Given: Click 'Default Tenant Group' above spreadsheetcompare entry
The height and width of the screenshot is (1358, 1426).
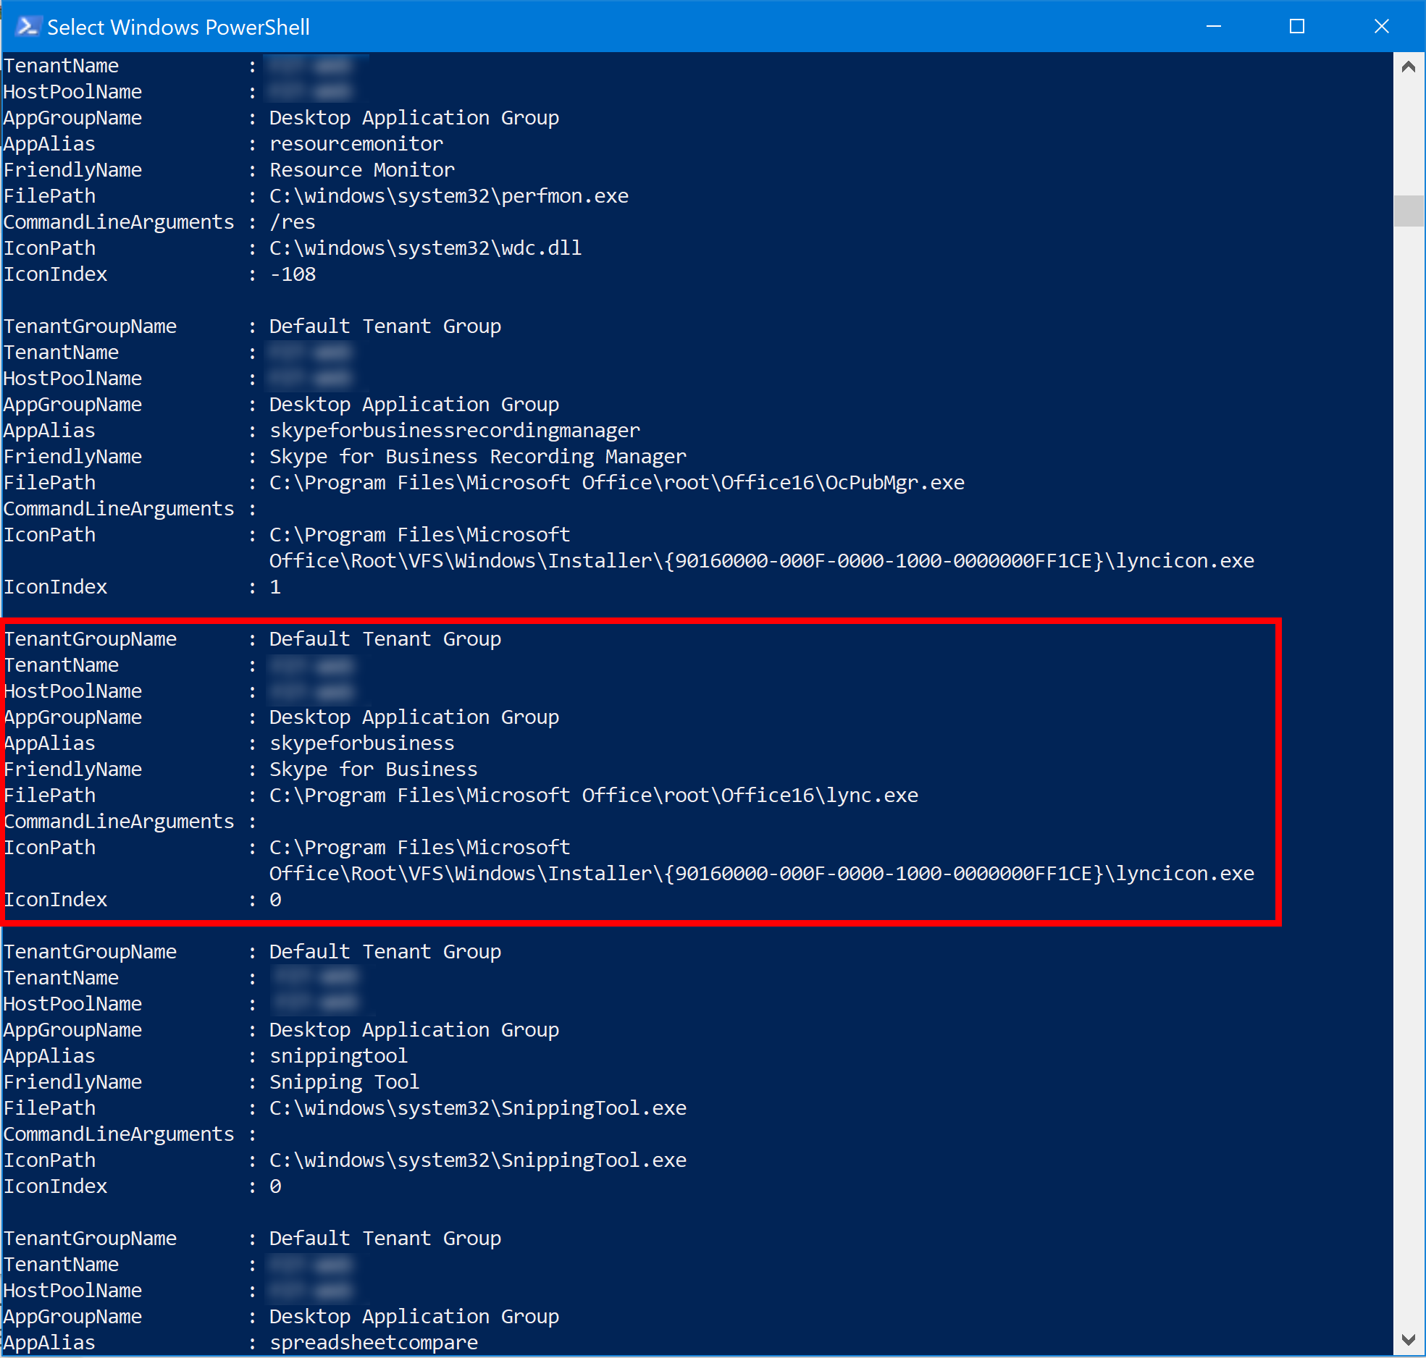Looking at the screenshot, I should tap(385, 1239).
